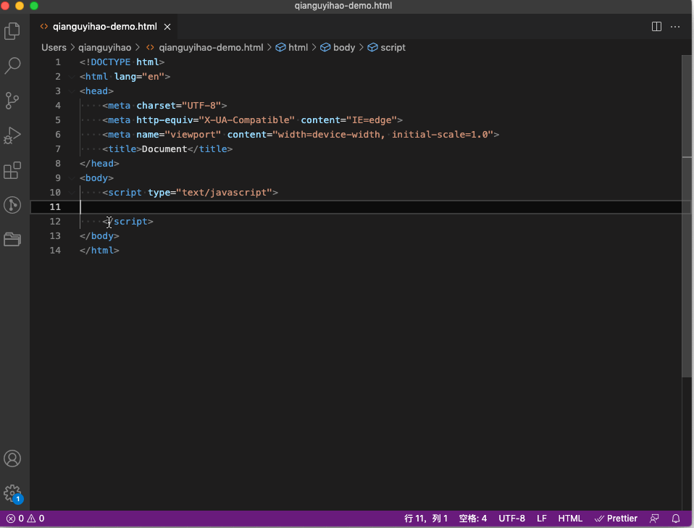694x528 pixels.
Task: Open the Git Graph sidebar icon
Action: (x=12, y=205)
